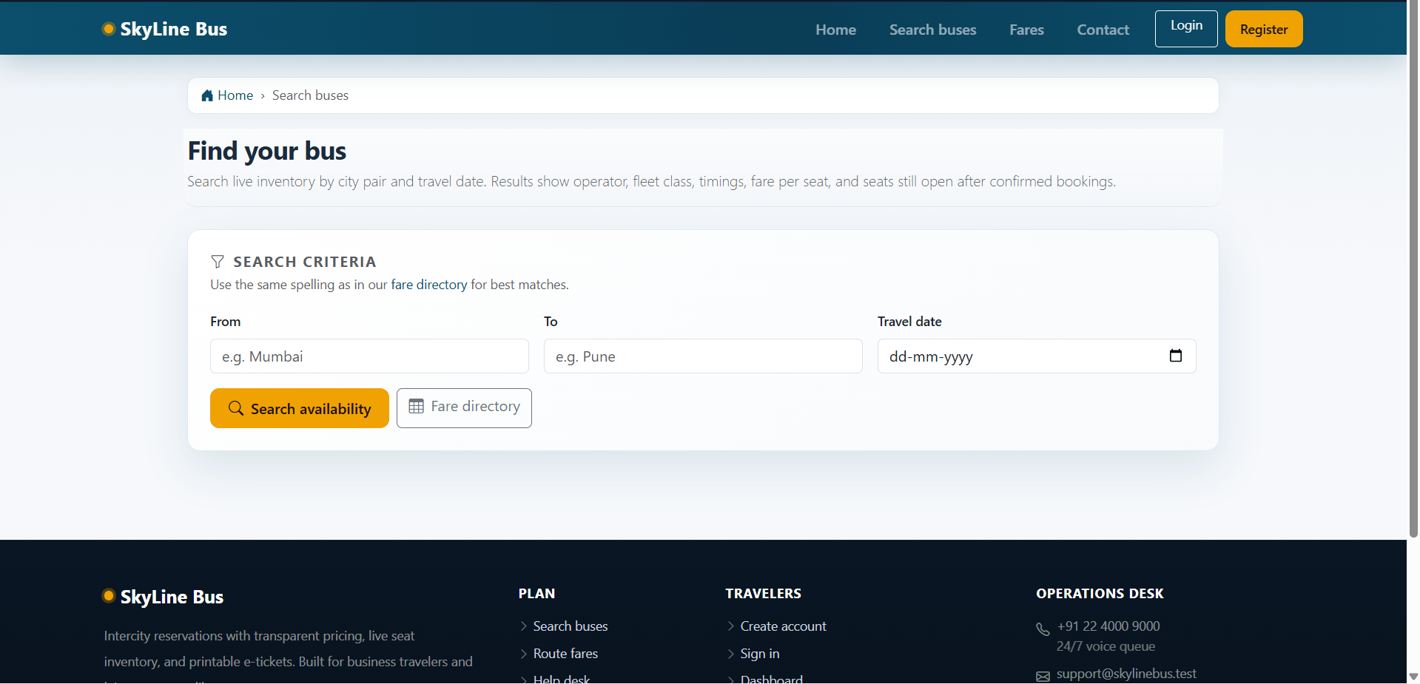Click '24/7 voice queue' text
Viewport: 1420px width, 684px height.
pyautogui.click(x=1106, y=646)
